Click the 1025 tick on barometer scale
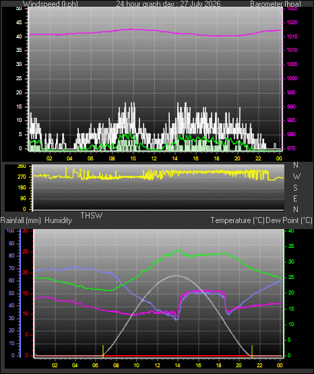The image size is (314, 374). click(292, 9)
